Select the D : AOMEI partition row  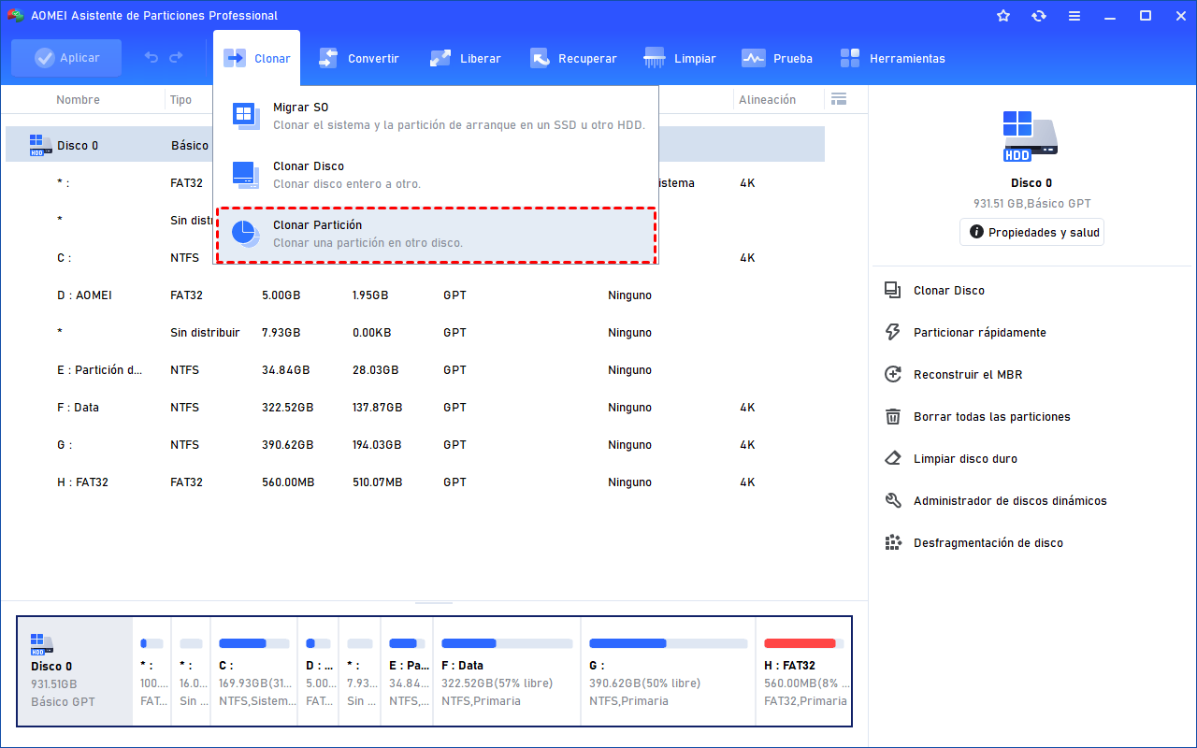415,295
